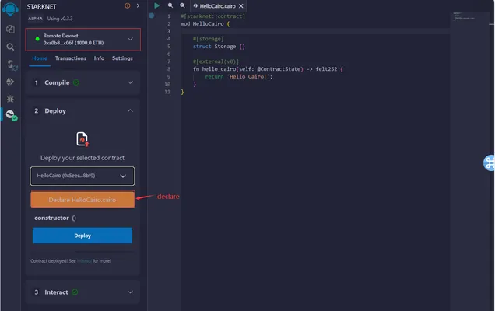Viewport: 495px width, 311px height.
Task: Click the return 'Hello Cairo!' line
Action: click(x=239, y=77)
